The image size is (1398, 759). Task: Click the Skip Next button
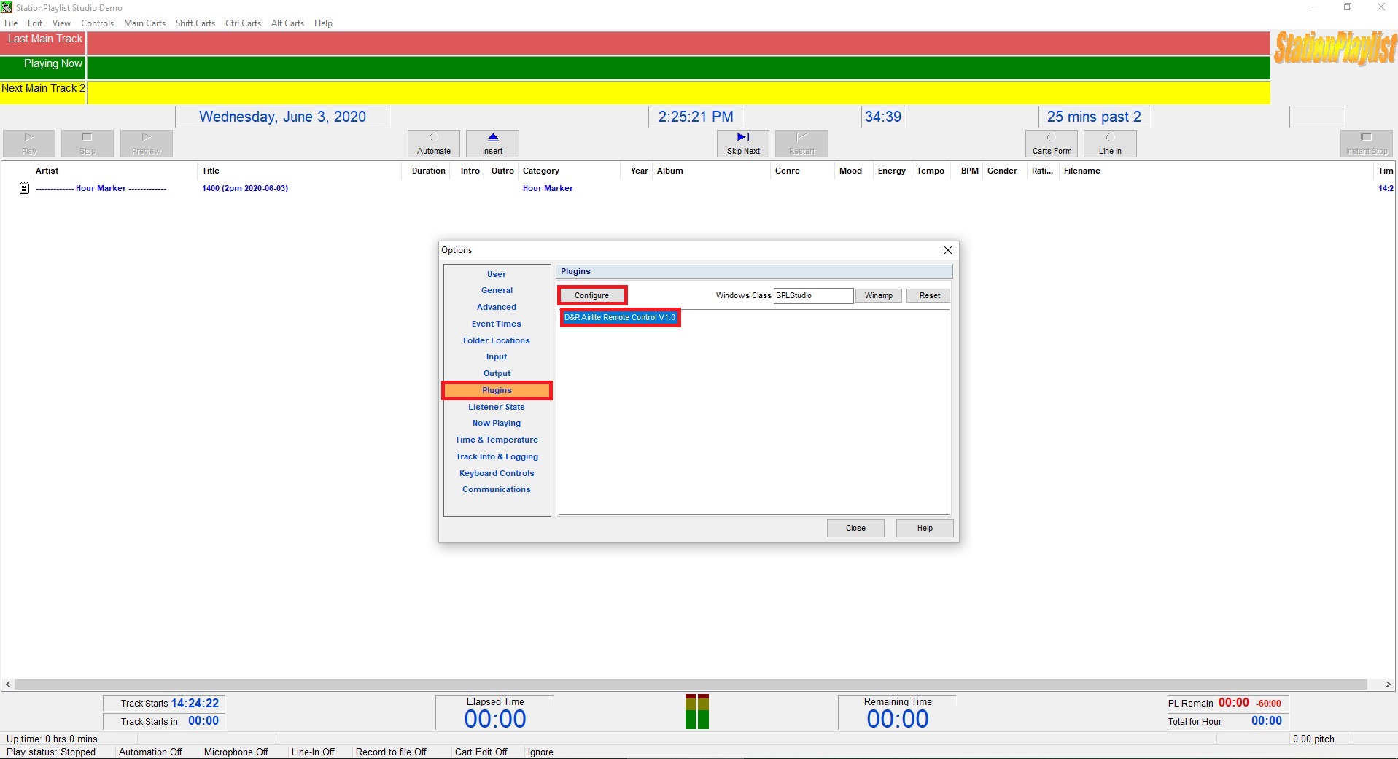[742, 144]
